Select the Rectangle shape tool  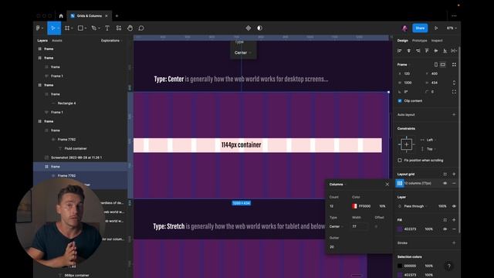80,28
